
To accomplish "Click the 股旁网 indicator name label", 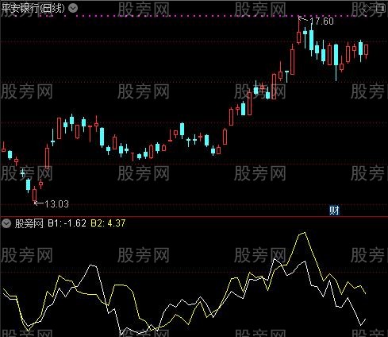I will tap(29, 223).
